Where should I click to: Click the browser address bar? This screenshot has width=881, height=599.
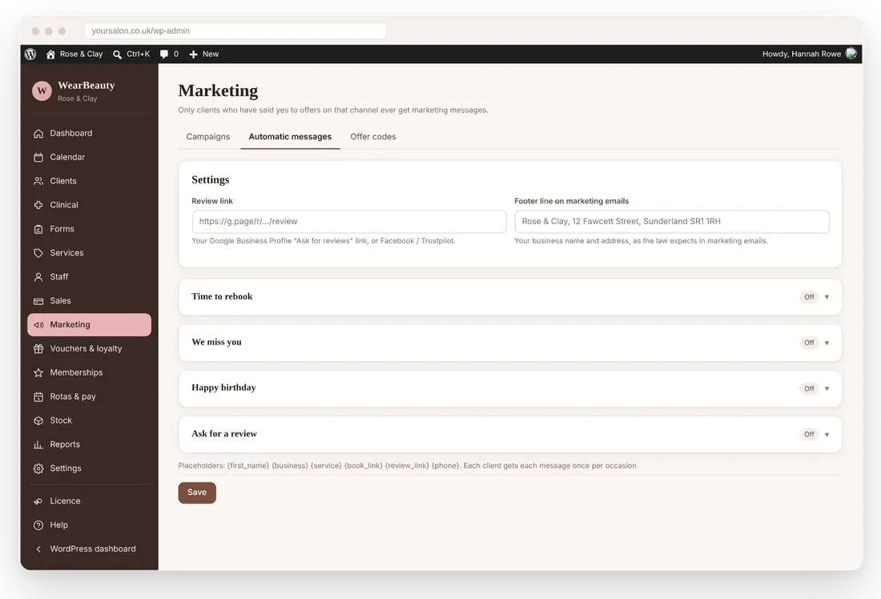click(235, 31)
